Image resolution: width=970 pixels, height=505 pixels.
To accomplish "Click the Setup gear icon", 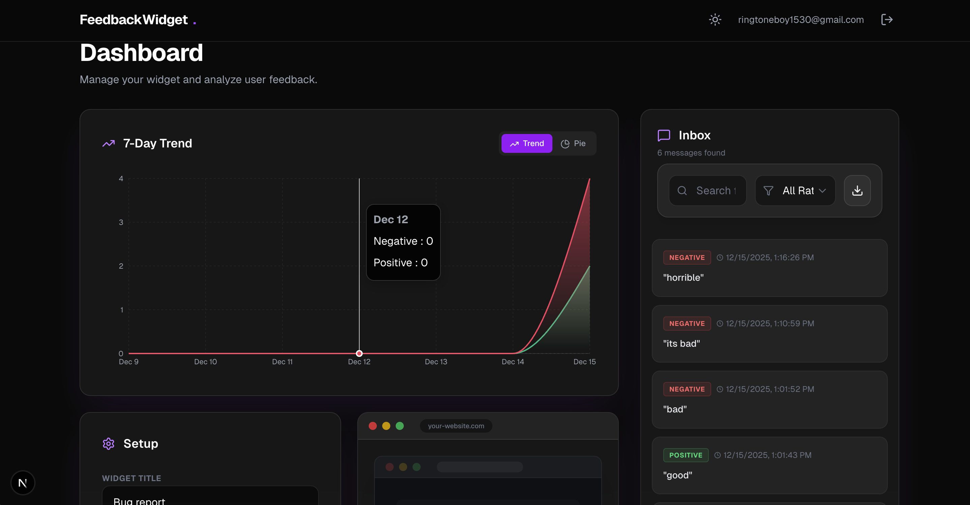I will click(108, 444).
